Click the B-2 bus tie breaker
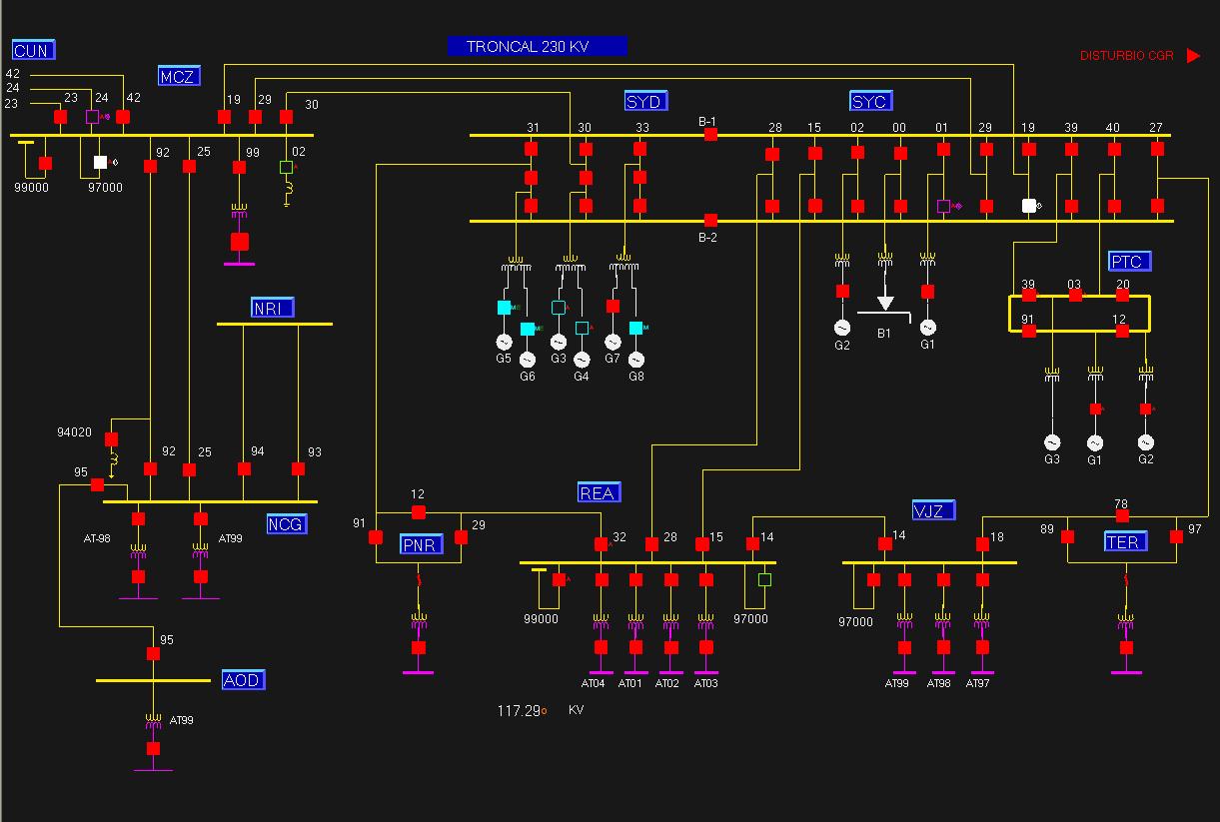The image size is (1220, 822). [x=710, y=221]
